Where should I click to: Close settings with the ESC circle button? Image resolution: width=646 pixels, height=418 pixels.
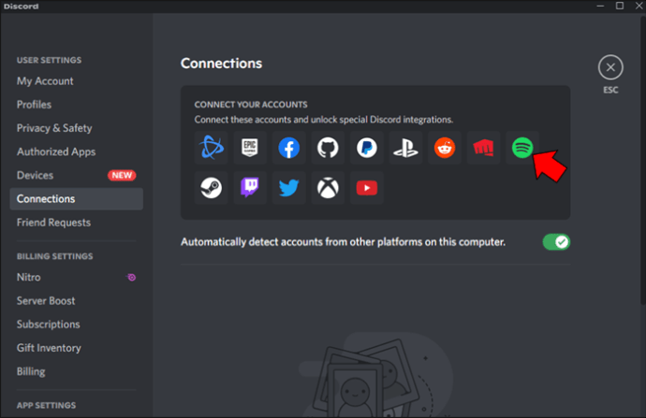point(610,67)
